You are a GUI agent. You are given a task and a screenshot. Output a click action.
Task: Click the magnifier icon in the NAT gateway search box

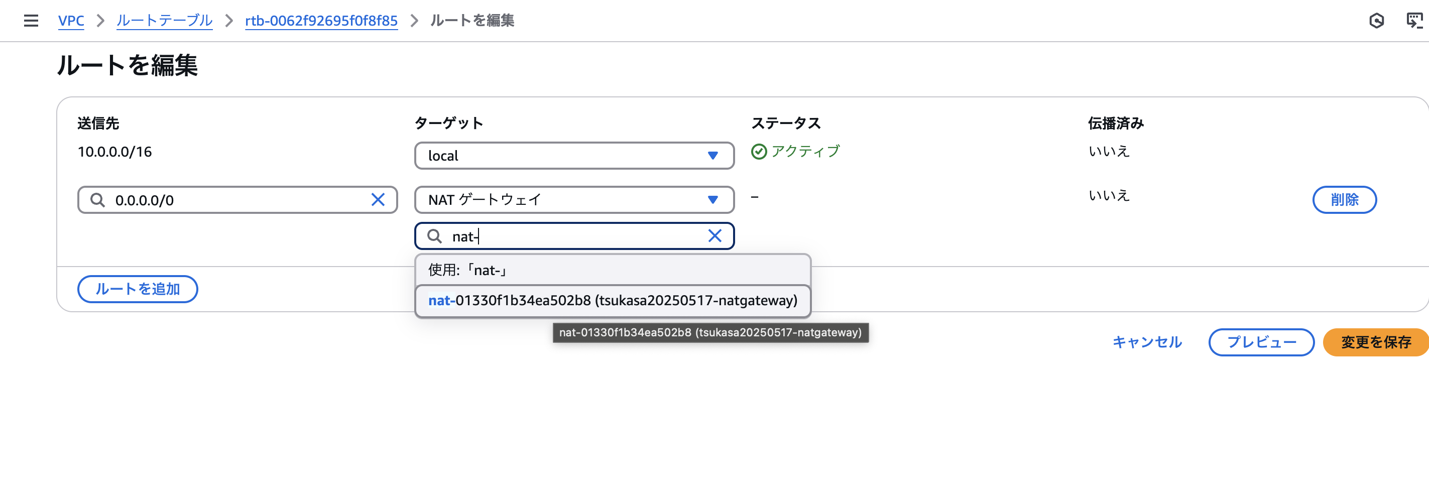tap(436, 235)
